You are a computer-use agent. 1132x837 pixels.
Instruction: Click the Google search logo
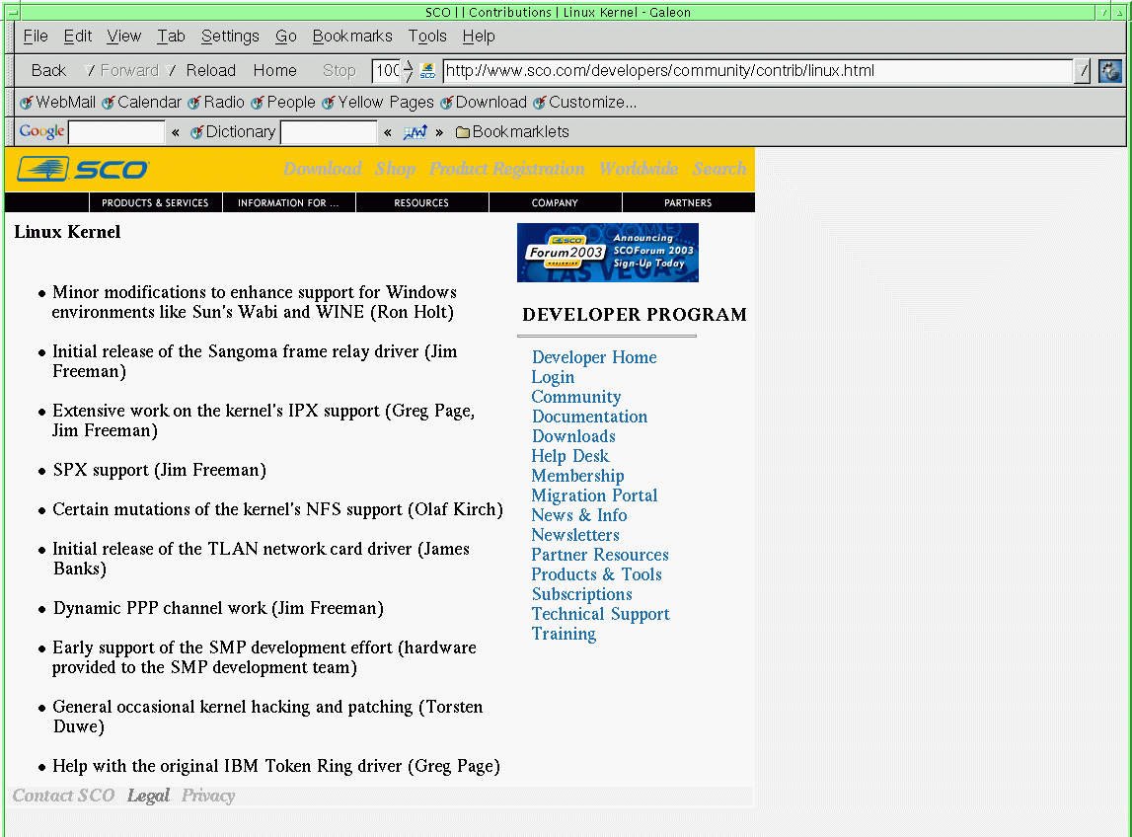pyautogui.click(x=41, y=131)
